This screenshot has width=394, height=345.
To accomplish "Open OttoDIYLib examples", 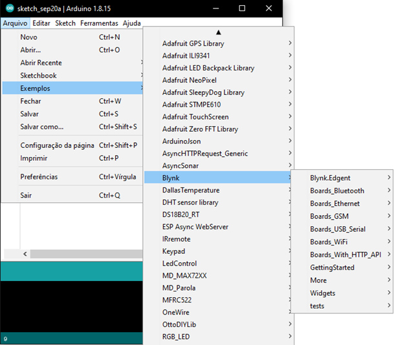I will 219,325.
